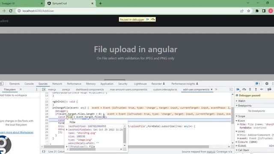Open the Recorder panel
This screenshot has width=274, height=154.
[x=158, y=84]
